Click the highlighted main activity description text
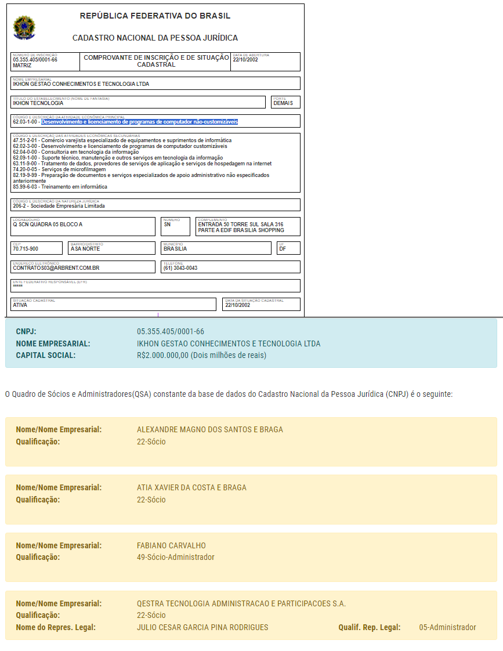This screenshot has width=503, height=651. pos(139,122)
